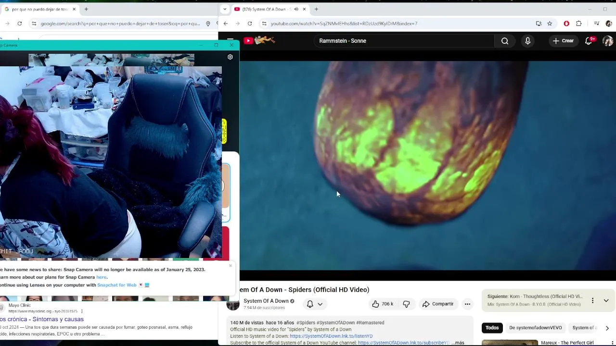Open the YouTube account avatar menu
The image size is (616, 346).
coord(608,41)
